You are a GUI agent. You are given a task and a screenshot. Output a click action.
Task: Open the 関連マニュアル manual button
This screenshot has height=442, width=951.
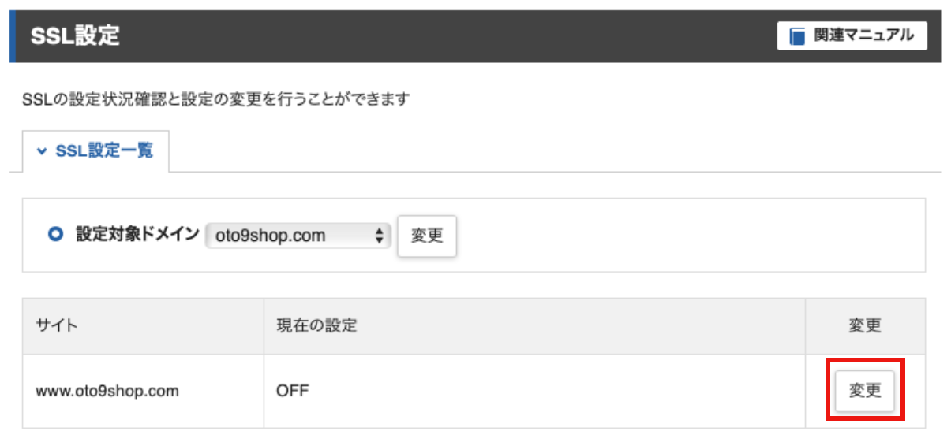coord(852,36)
